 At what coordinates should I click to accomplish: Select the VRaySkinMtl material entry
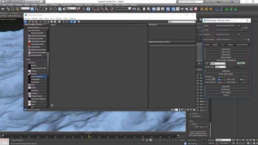coord(37,47)
